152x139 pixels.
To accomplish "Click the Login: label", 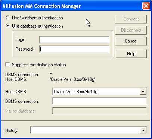I will tap(21, 40).
